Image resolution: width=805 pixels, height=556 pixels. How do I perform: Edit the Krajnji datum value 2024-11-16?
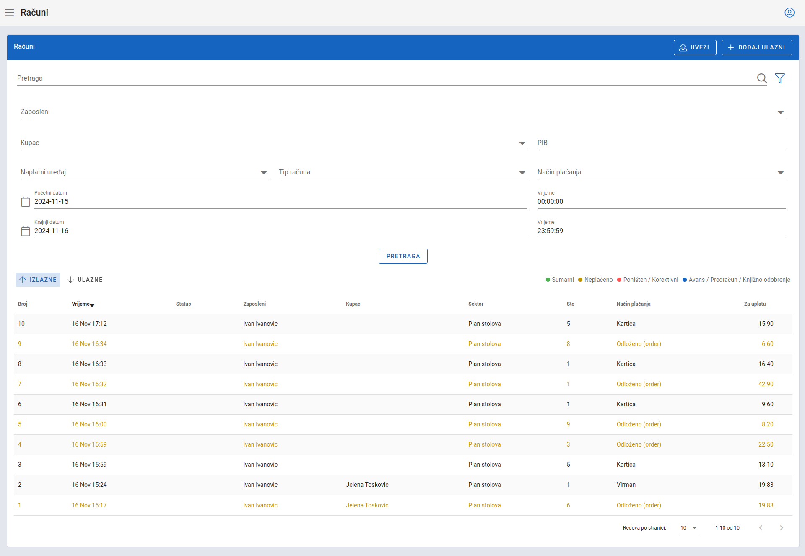[280, 231]
